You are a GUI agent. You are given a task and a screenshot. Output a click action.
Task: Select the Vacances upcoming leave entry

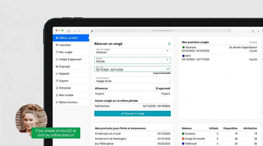(219, 49)
